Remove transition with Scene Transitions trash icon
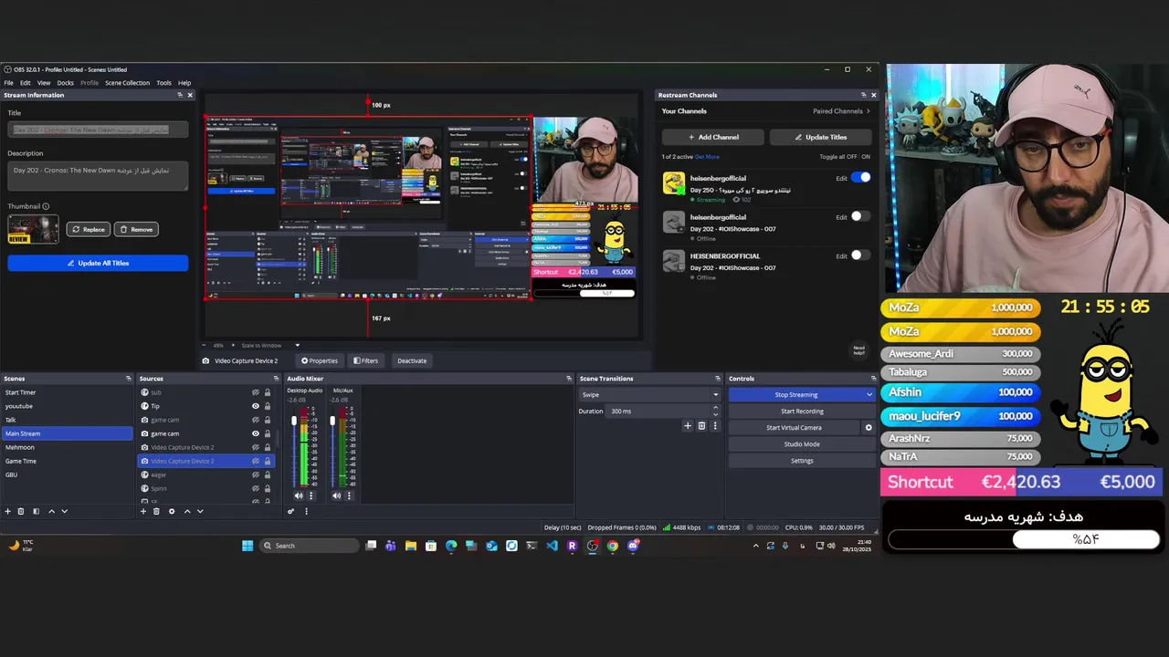Viewport: 1169px width, 657px height. pos(701,426)
